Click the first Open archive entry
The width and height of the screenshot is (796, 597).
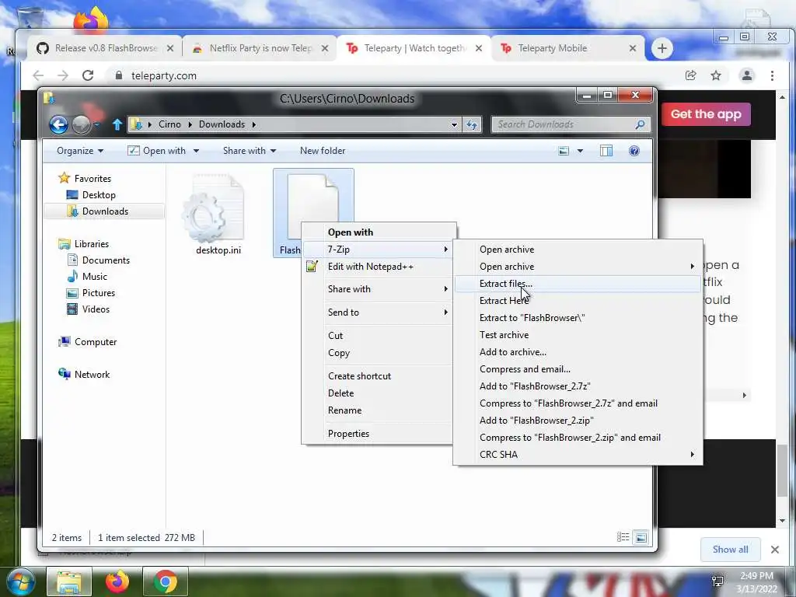click(x=578, y=250)
